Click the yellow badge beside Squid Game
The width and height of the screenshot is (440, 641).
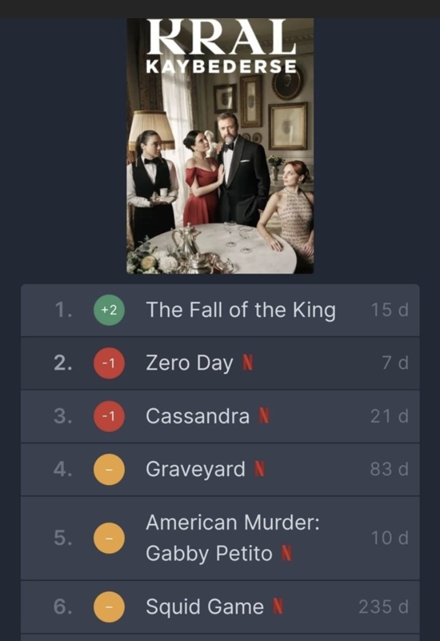coord(109,607)
